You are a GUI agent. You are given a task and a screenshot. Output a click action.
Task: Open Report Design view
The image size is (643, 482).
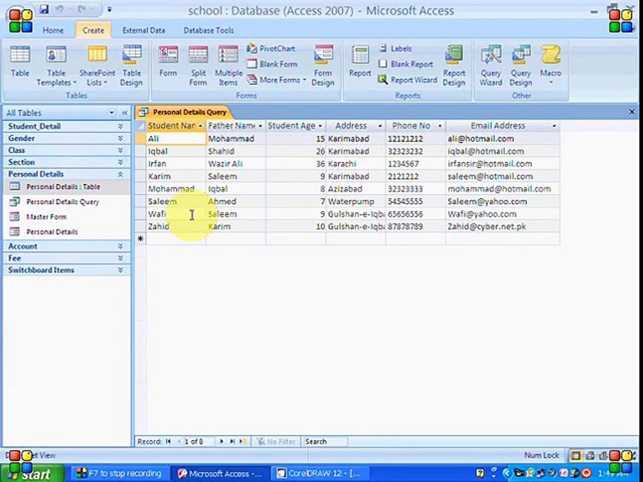pyautogui.click(x=454, y=66)
